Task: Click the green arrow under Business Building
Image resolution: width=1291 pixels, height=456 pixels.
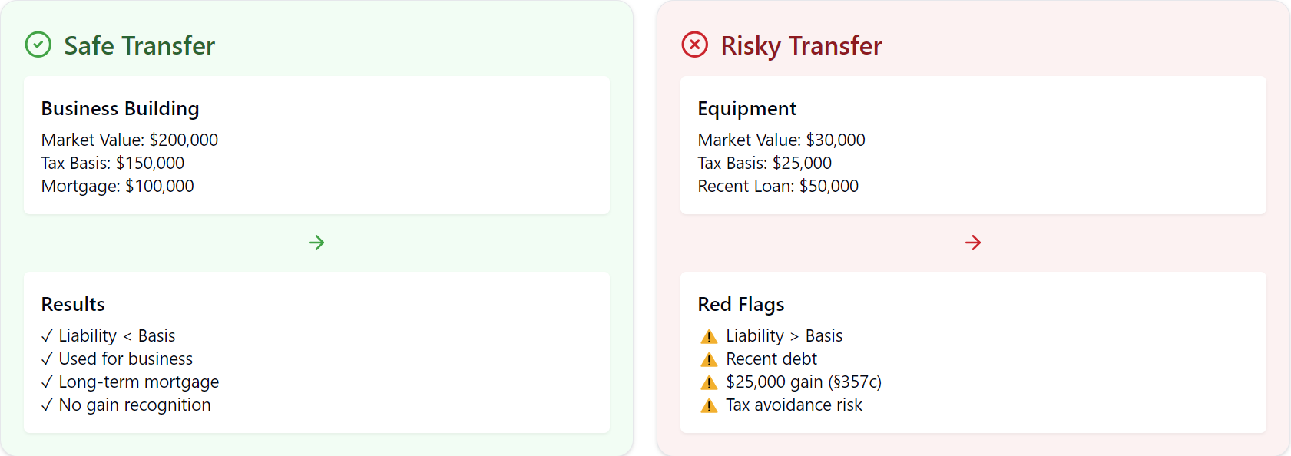Action: pyautogui.click(x=316, y=243)
